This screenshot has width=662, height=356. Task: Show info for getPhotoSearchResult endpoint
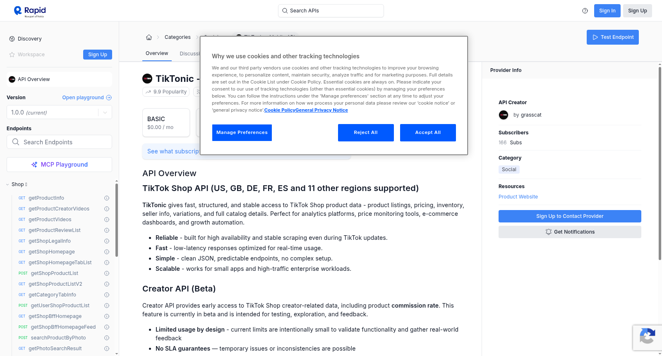pos(107,349)
